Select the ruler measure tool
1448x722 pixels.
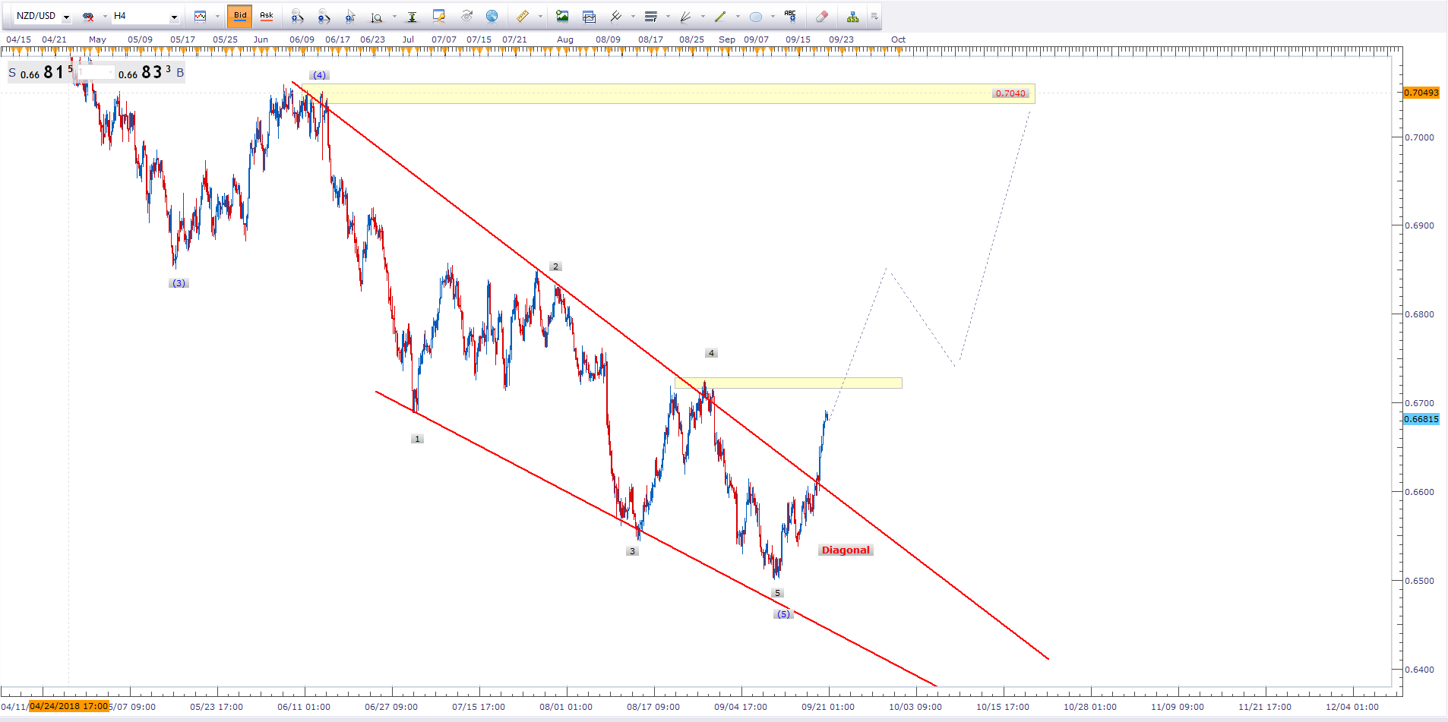(x=523, y=16)
